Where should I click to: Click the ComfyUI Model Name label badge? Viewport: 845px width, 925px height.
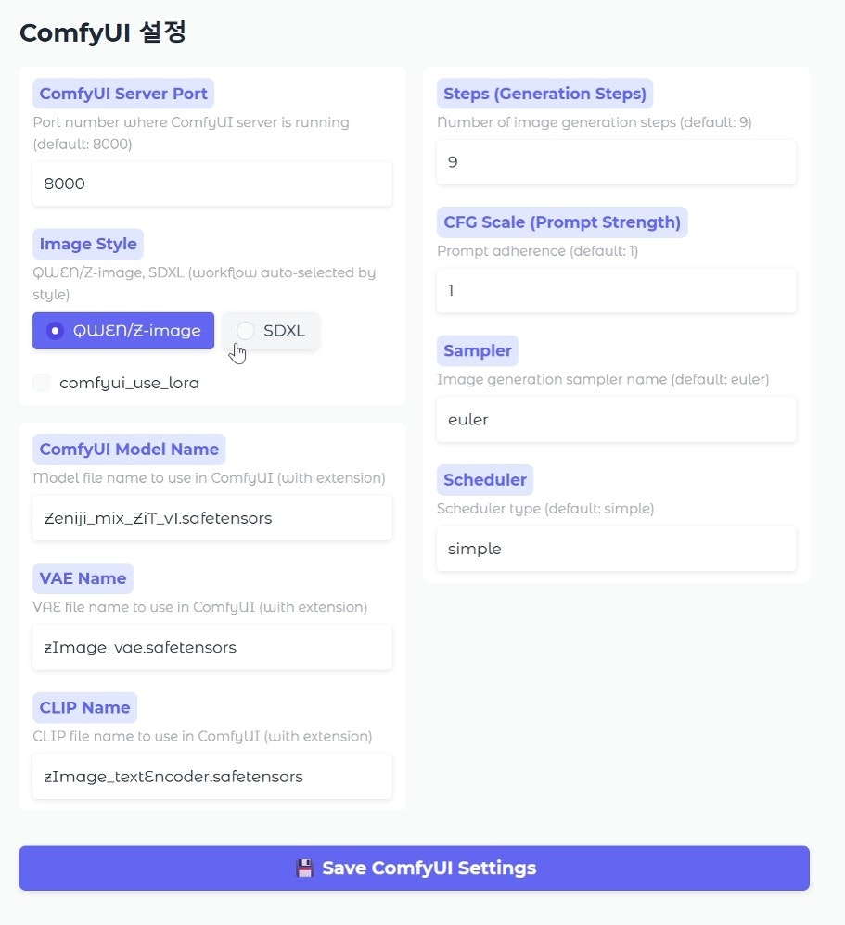click(x=129, y=449)
